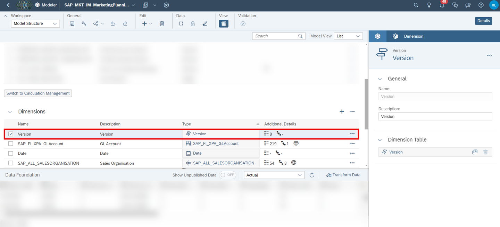
Task: Open search in the top bar
Action: pos(416,5)
